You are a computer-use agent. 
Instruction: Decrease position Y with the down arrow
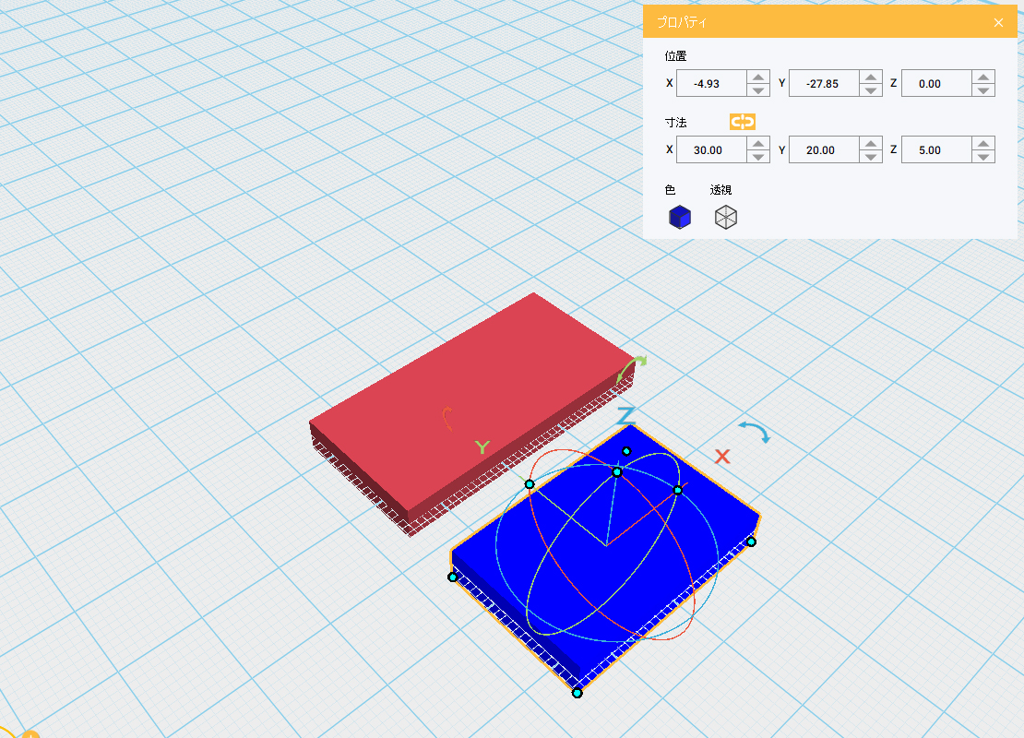(x=871, y=90)
